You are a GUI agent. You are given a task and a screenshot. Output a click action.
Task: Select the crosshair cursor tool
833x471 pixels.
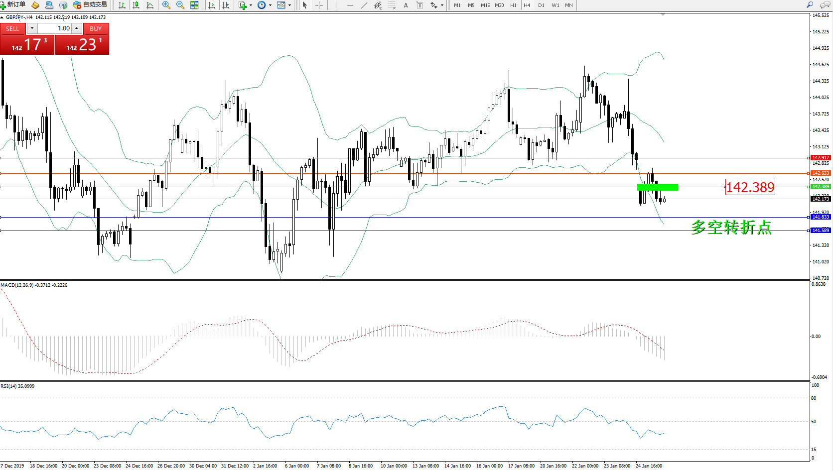pos(319,5)
